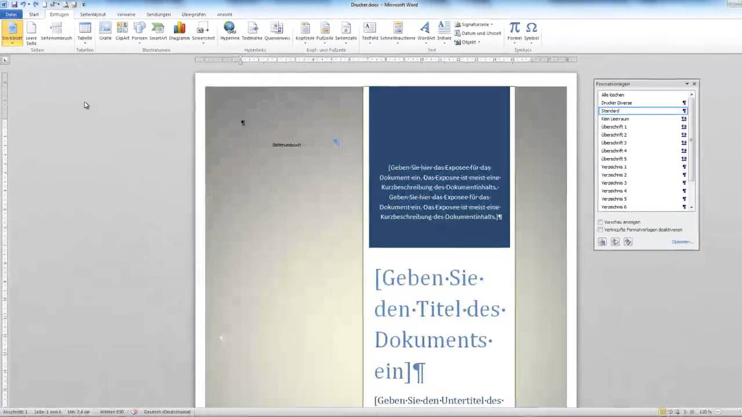The image size is (742, 417).
Task: Open the Datei tab
Action: click(x=11, y=14)
